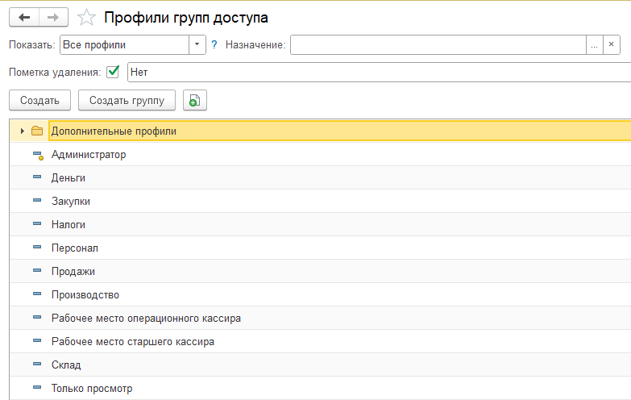Click the icon beside Деньги
This screenshot has height=400, width=631.
(37, 177)
